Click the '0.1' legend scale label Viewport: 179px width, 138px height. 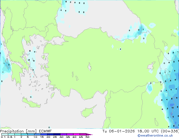pyautogui.click(x=3, y=137)
